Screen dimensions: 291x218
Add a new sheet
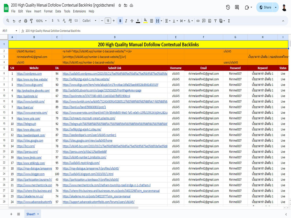(11, 214)
